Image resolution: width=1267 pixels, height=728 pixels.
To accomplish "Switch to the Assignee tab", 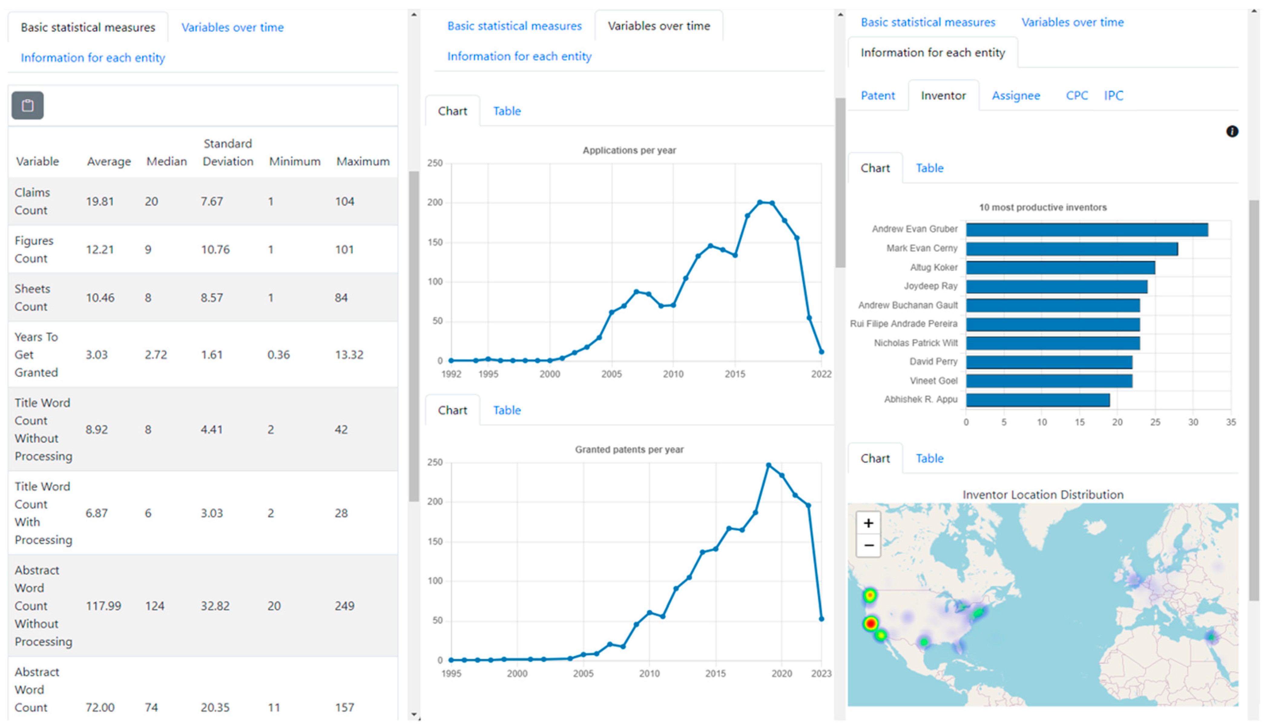I will click(x=1015, y=96).
